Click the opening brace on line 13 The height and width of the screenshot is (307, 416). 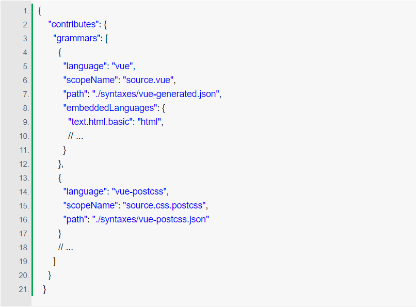[x=60, y=178]
